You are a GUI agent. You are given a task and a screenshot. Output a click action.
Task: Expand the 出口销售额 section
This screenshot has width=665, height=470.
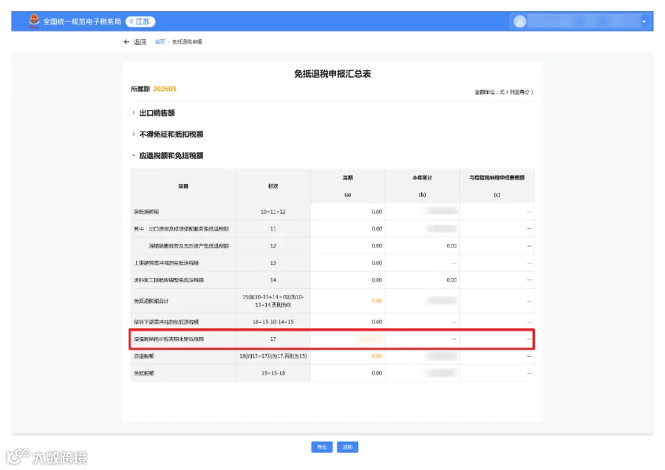(x=154, y=113)
